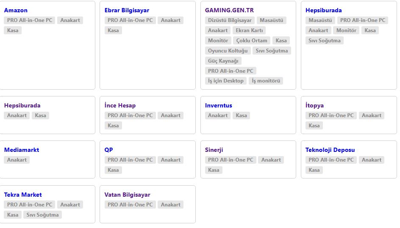Click PRO All-in-One PC tag in GAMING.GEN.TR card

pos(231,71)
